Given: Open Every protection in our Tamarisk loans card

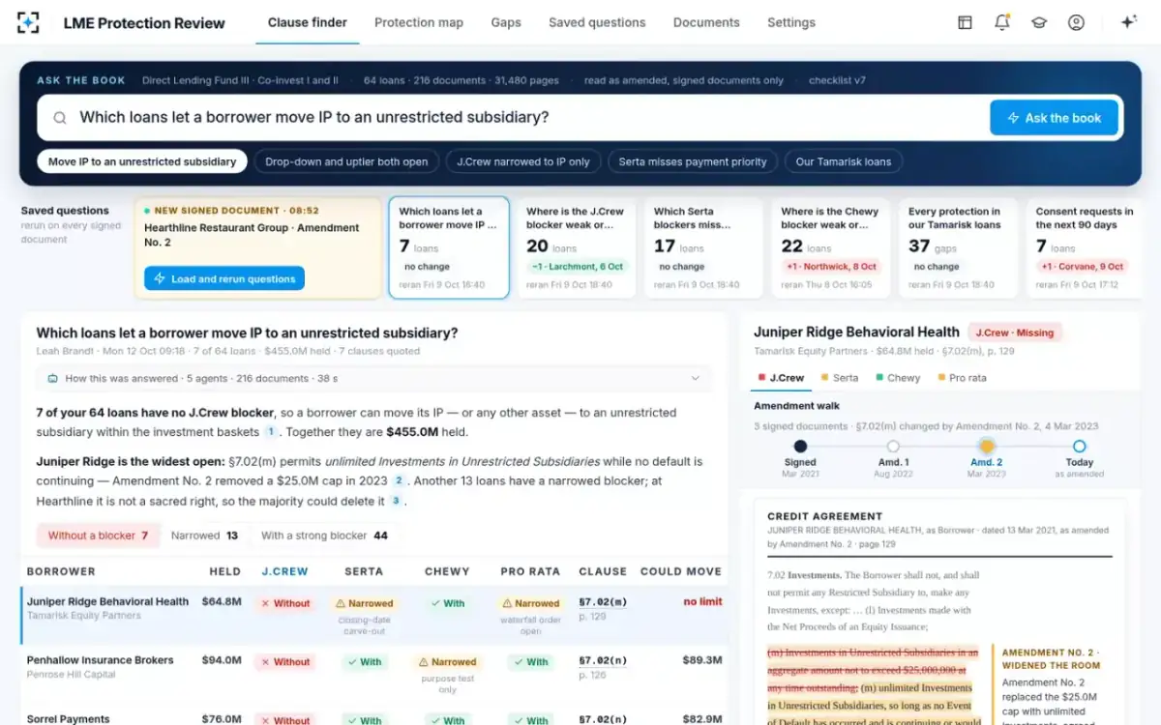Looking at the screenshot, I should (x=958, y=247).
